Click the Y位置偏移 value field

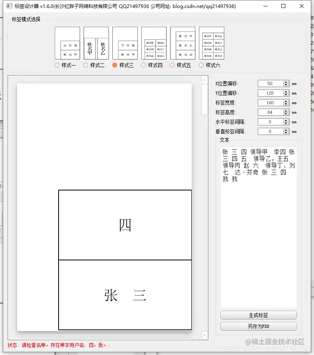271,93
